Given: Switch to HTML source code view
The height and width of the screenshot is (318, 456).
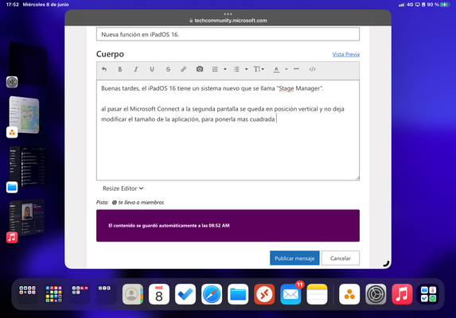Looking at the screenshot, I should pyautogui.click(x=312, y=69).
